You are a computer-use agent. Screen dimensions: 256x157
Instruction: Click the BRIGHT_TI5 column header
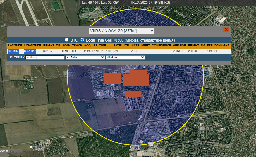(x=196, y=46)
